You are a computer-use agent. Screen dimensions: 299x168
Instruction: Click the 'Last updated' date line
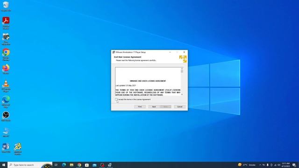point(126,85)
